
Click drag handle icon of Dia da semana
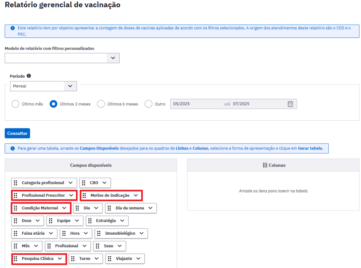pyautogui.click(x=109, y=208)
